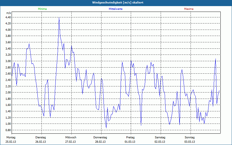Click the 1,40 y-axis value
This screenshot has height=145, width=232.
tap(8, 111)
